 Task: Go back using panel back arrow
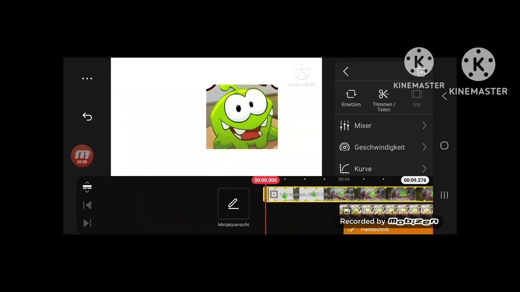click(346, 72)
